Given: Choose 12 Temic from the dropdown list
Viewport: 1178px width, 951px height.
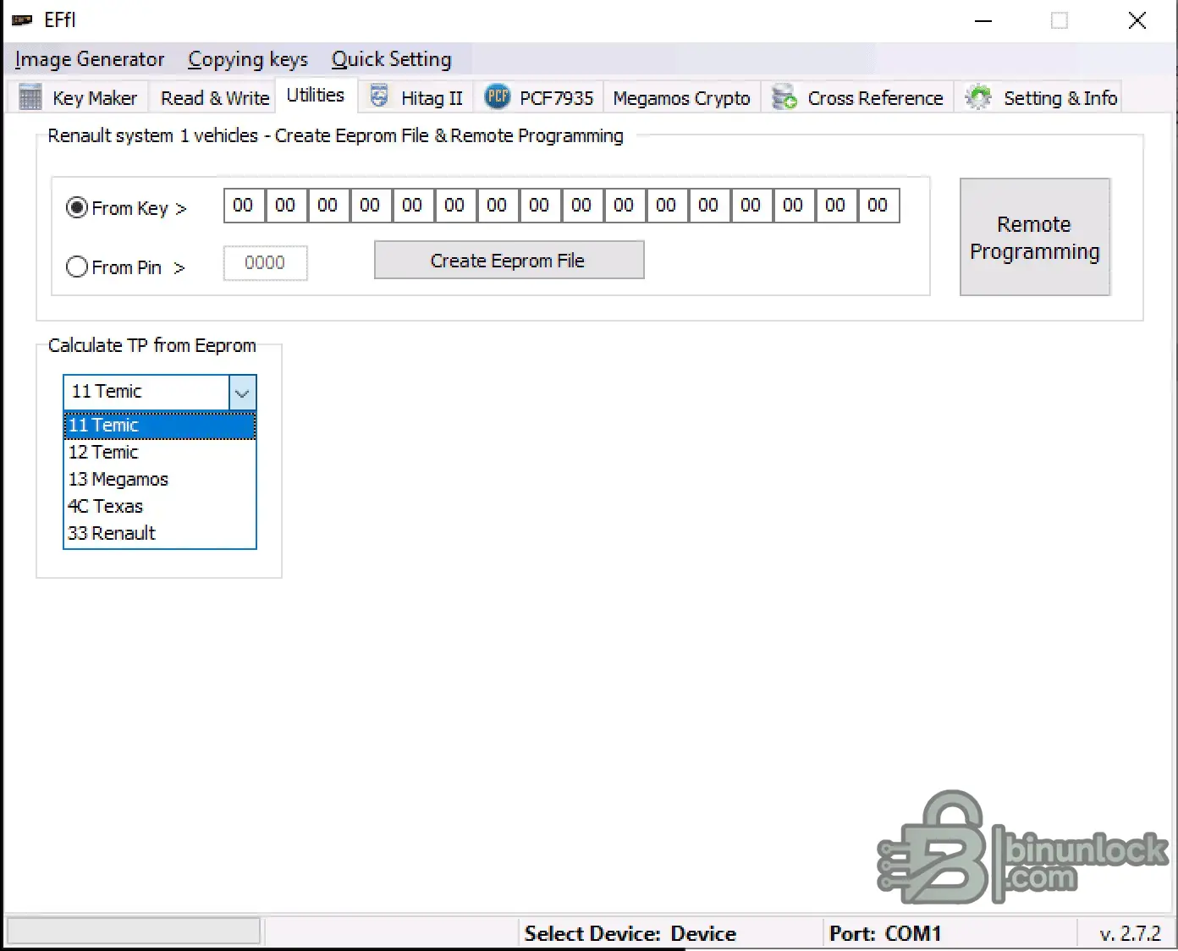Looking at the screenshot, I should pos(160,453).
